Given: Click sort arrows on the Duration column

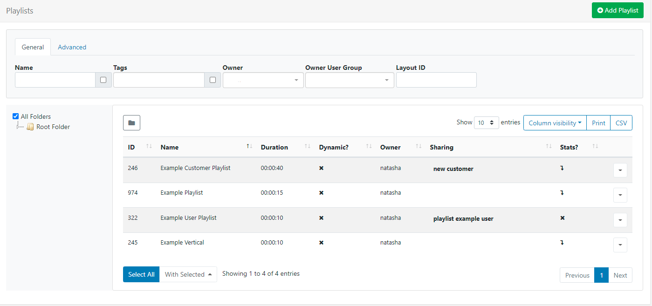Looking at the screenshot, I should 307,147.
